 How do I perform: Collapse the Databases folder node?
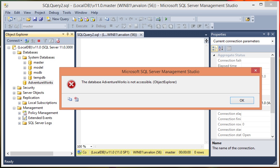pyautogui.click(x=14, y=53)
